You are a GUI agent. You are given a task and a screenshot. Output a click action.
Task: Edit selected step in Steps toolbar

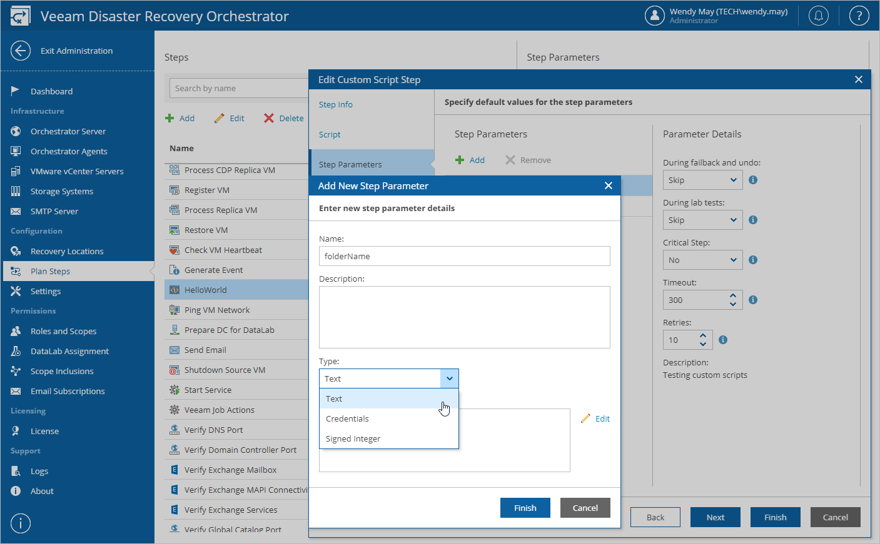click(x=230, y=118)
